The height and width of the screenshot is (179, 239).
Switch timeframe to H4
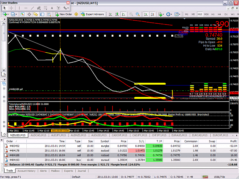coord(219,14)
